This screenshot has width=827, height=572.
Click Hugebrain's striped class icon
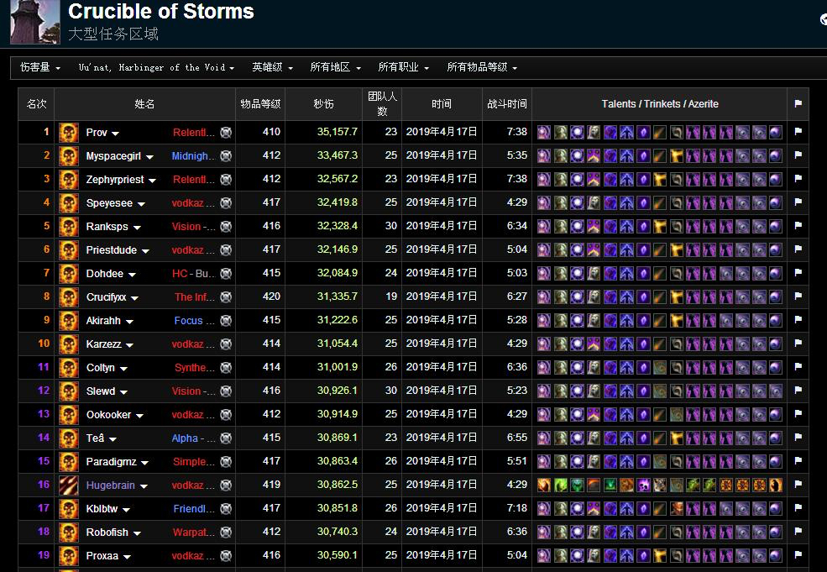click(x=68, y=485)
